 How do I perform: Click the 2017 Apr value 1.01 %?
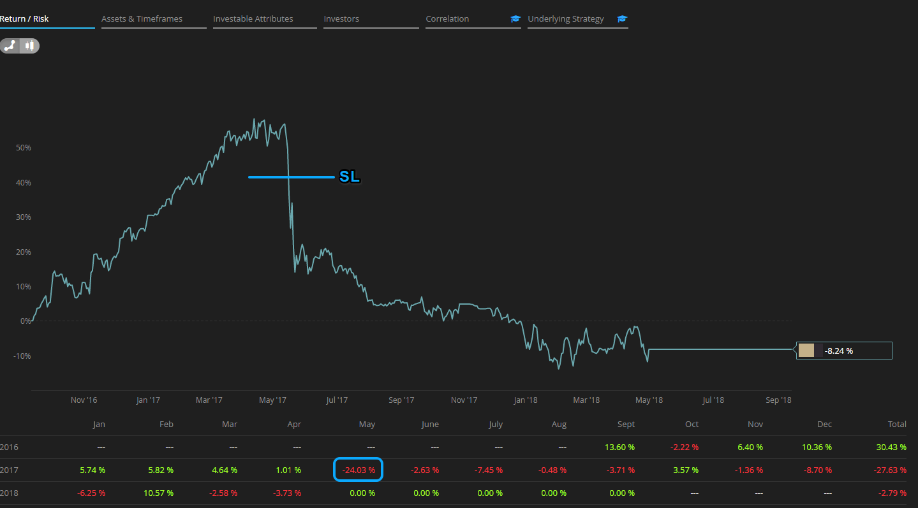(x=288, y=470)
